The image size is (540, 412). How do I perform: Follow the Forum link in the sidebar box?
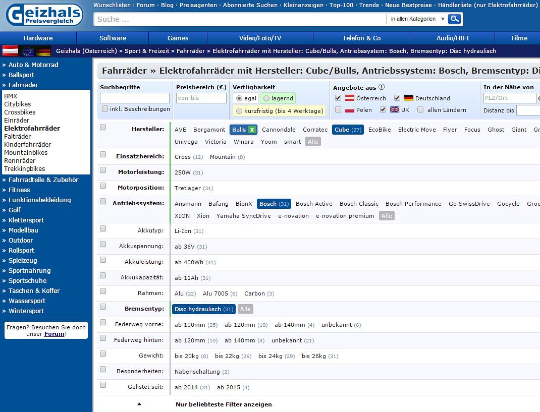click(x=54, y=334)
